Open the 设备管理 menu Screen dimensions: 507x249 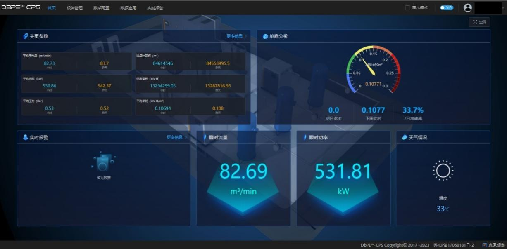(75, 8)
